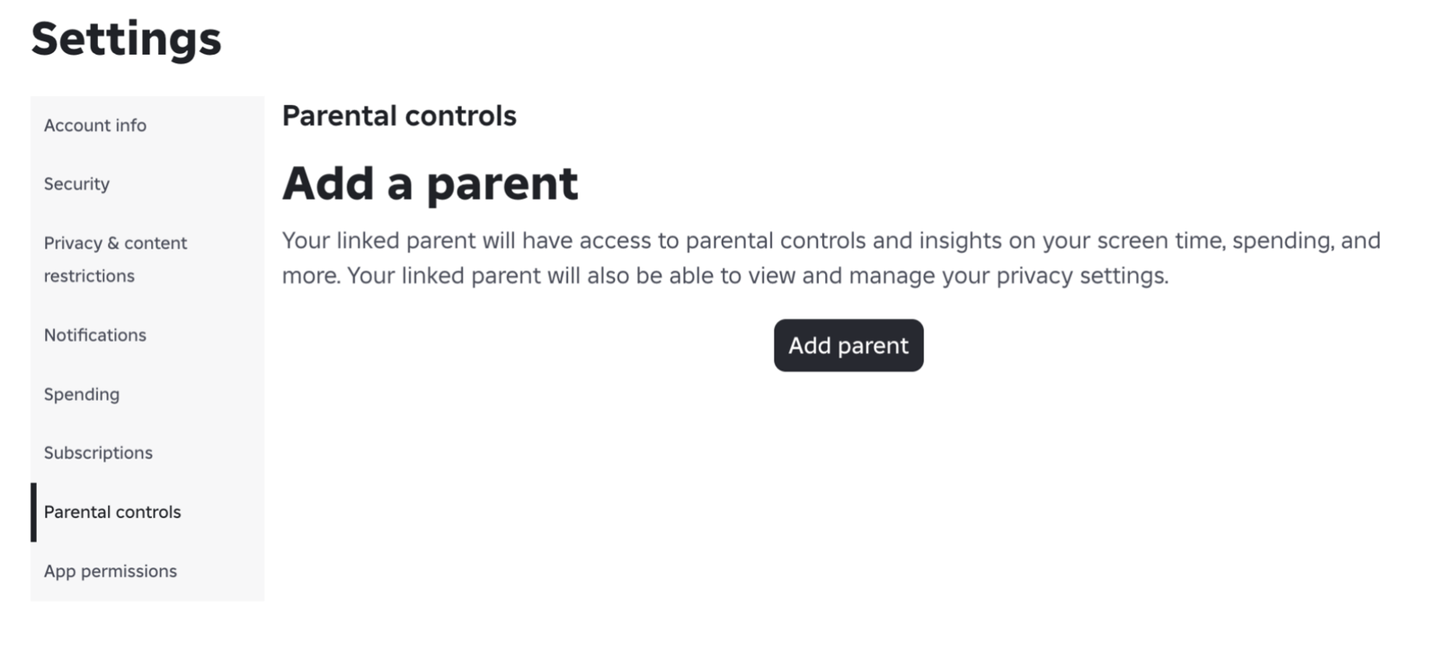Click the Settings page title
This screenshot has height=669, width=1438.
click(126, 39)
